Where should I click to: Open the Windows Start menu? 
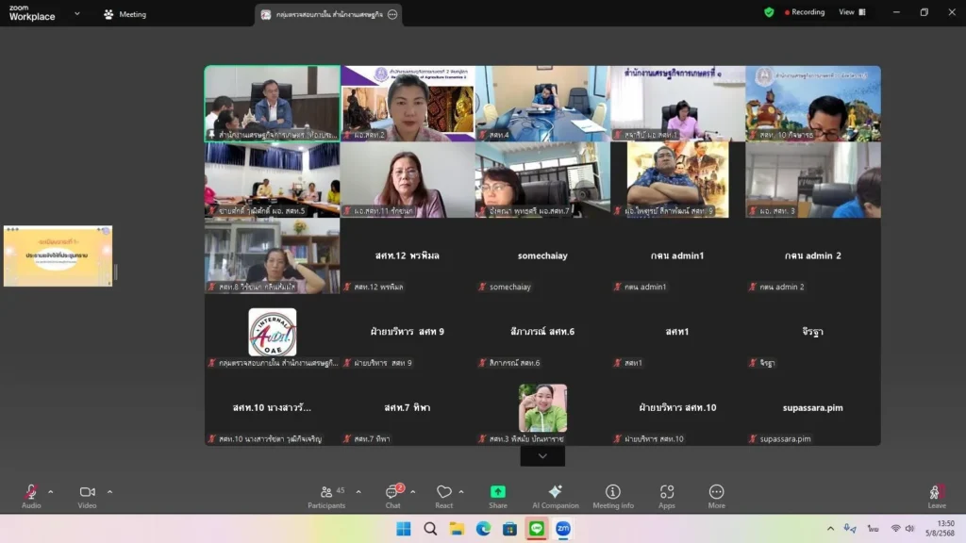404,529
